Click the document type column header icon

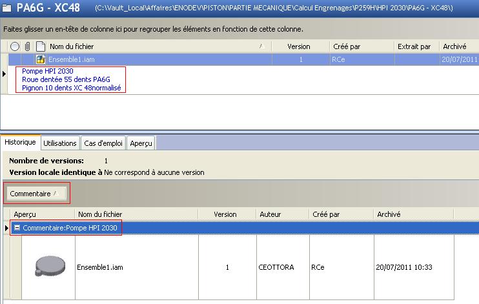(40, 46)
